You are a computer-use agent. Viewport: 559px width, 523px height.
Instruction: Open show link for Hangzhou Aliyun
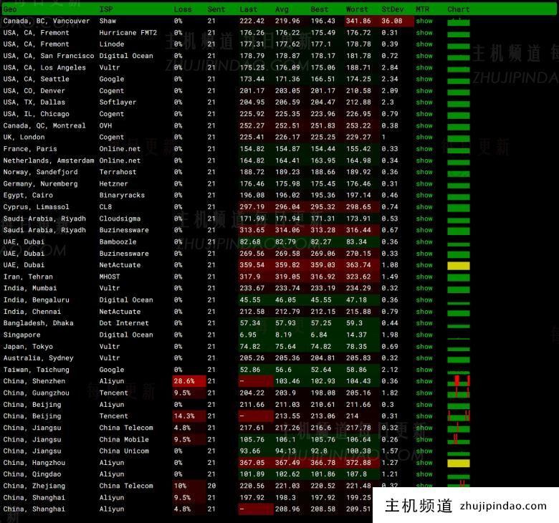click(x=424, y=463)
